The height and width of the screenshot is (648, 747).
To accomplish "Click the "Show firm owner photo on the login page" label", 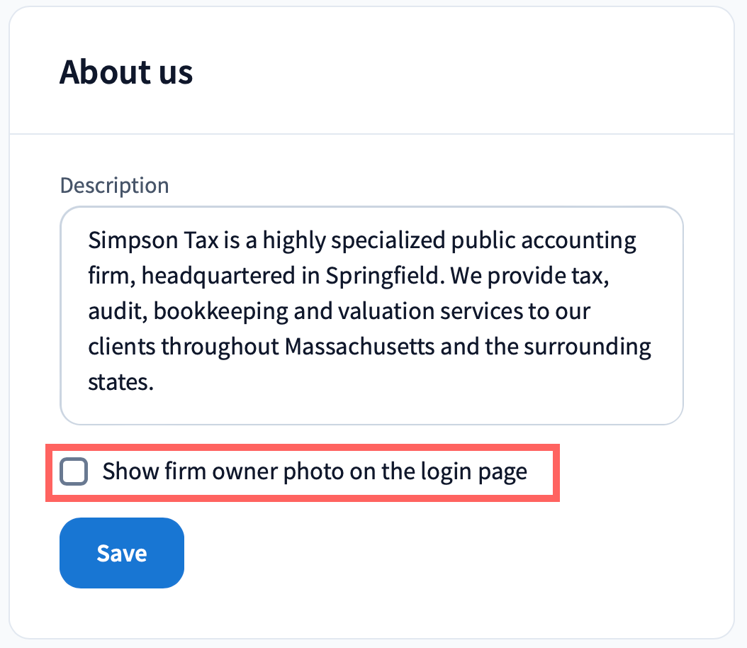I will [315, 472].
